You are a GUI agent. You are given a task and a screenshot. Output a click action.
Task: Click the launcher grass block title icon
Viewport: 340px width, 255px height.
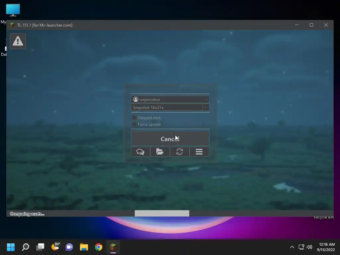[x=12, y=25]
